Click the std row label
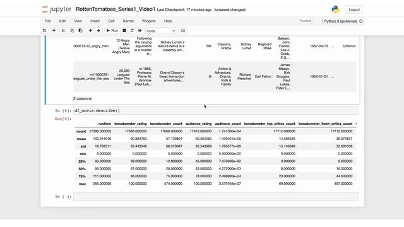The image size is (404, 227). tap(83, 146)
